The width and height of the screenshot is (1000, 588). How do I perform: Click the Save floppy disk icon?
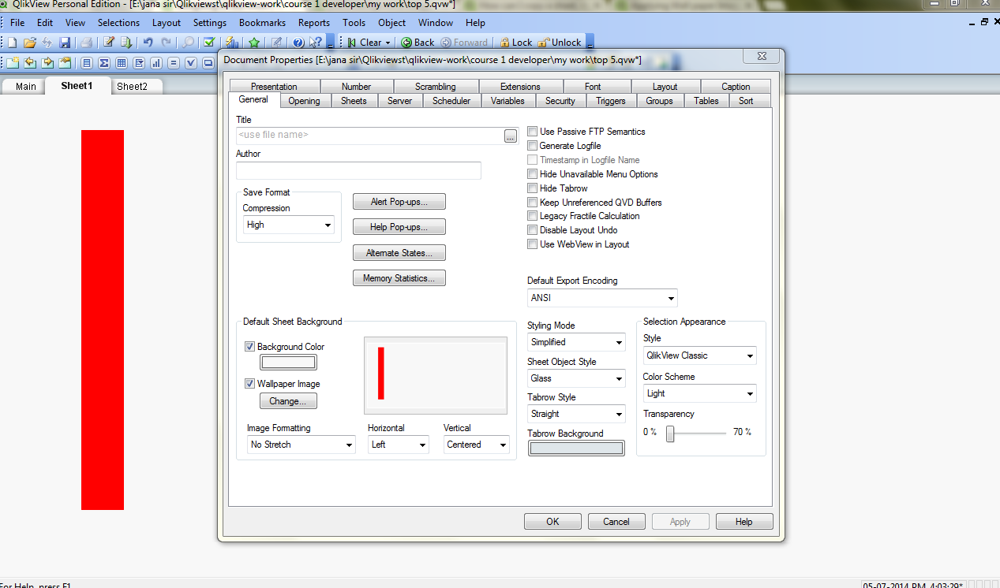click(x=65, y=43)
